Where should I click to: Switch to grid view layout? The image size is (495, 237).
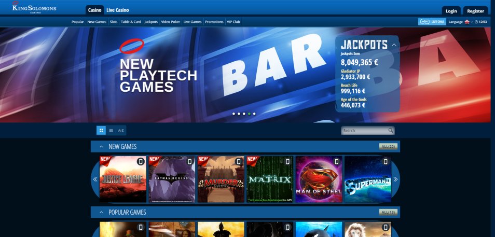(101, 130)
